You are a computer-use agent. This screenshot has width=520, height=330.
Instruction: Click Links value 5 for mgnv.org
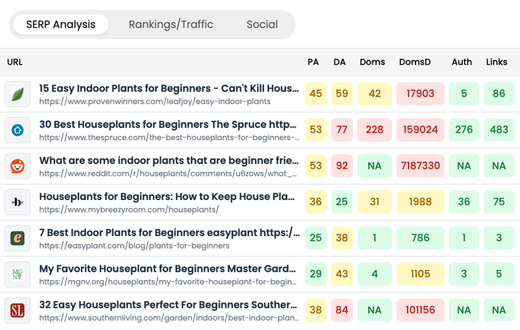click(499, 274)
